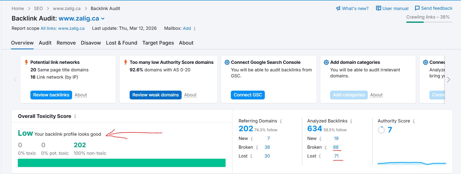Open the User manual book icon
The image size is (461, 174).
point(378,8)
